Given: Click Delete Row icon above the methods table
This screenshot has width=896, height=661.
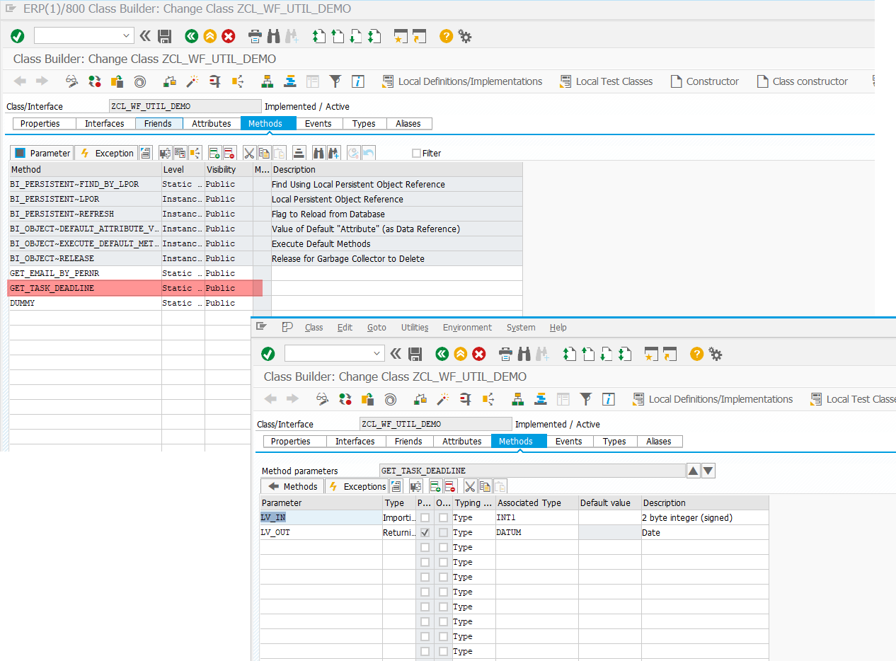Looking at the screenshot, I should point(229,153).
